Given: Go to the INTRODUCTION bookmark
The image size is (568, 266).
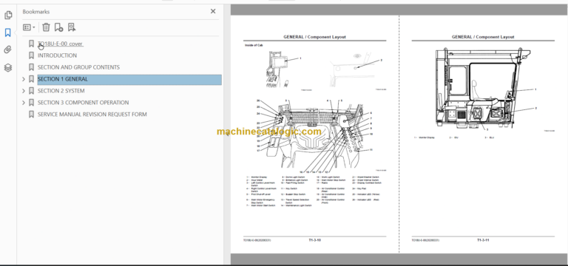Looking at the screenshot, I should [x=57, y=55].
